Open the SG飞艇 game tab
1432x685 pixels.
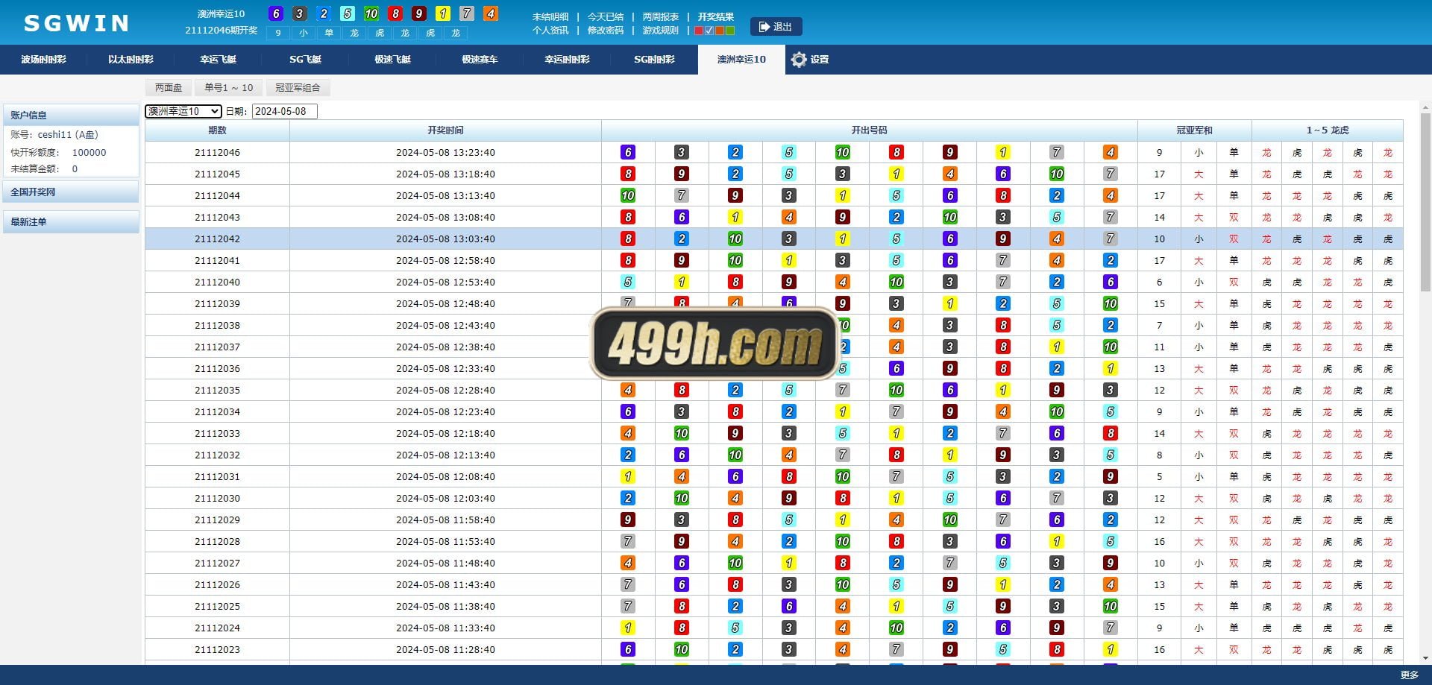pos(305,60)
